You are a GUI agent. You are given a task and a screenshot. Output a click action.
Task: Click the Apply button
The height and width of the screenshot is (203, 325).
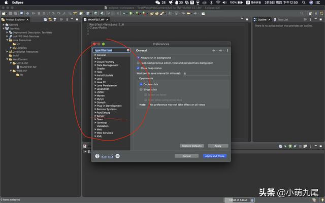tap(218, 146)
